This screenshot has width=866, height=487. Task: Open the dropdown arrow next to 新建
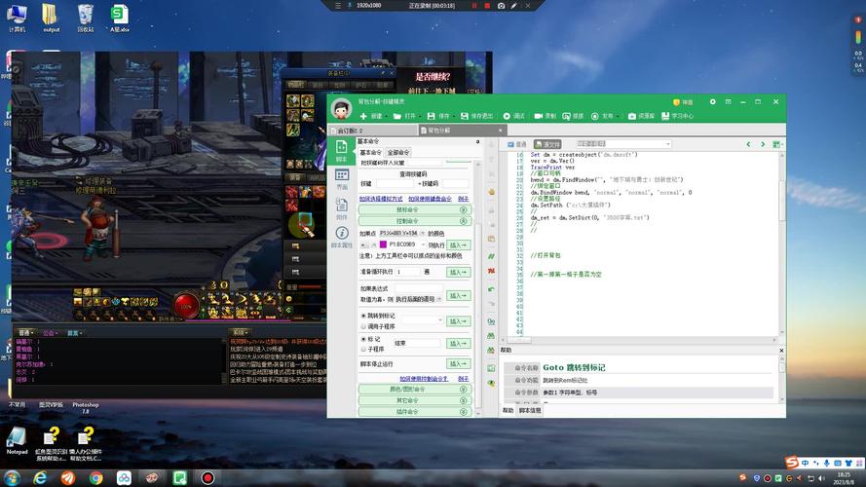pos(385,117)
